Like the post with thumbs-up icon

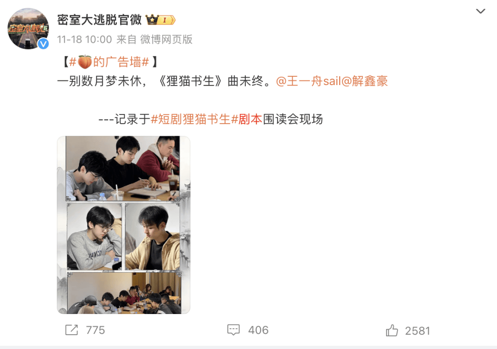click(x=392, y=331)
